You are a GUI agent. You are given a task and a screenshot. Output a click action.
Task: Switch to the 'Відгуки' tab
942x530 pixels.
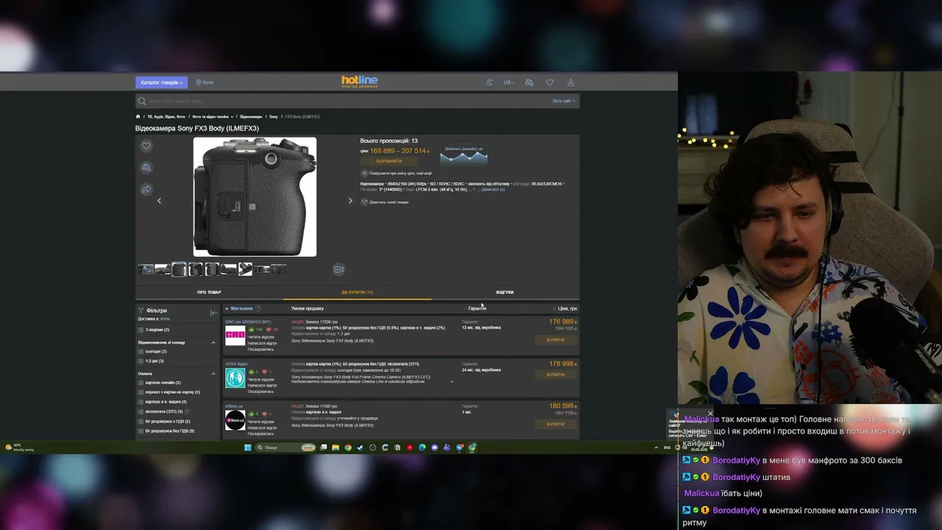[x=505, y=292]
